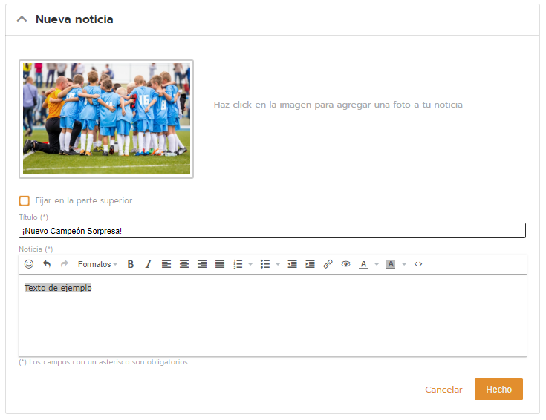
Task: Decrease indent of the paragraph
Action: tap(292, 264)
